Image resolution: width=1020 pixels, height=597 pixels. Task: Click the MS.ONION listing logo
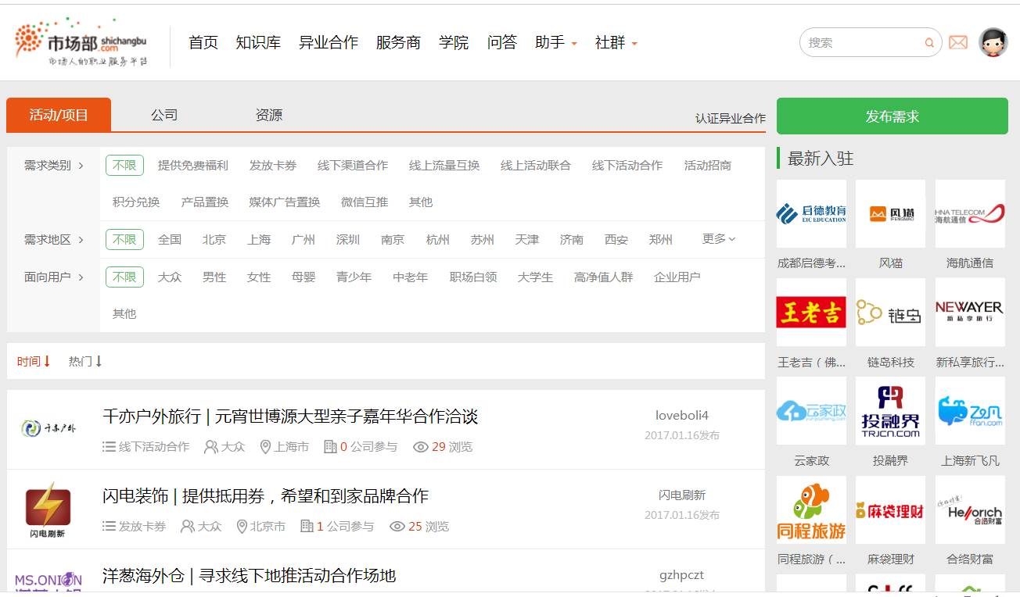point(48,582)
